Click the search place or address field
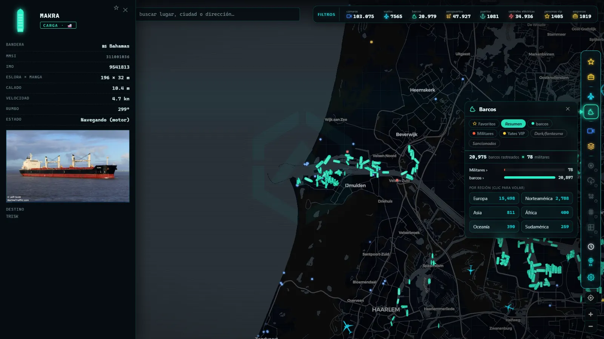The image size is (604, 339). click(218, 14)
